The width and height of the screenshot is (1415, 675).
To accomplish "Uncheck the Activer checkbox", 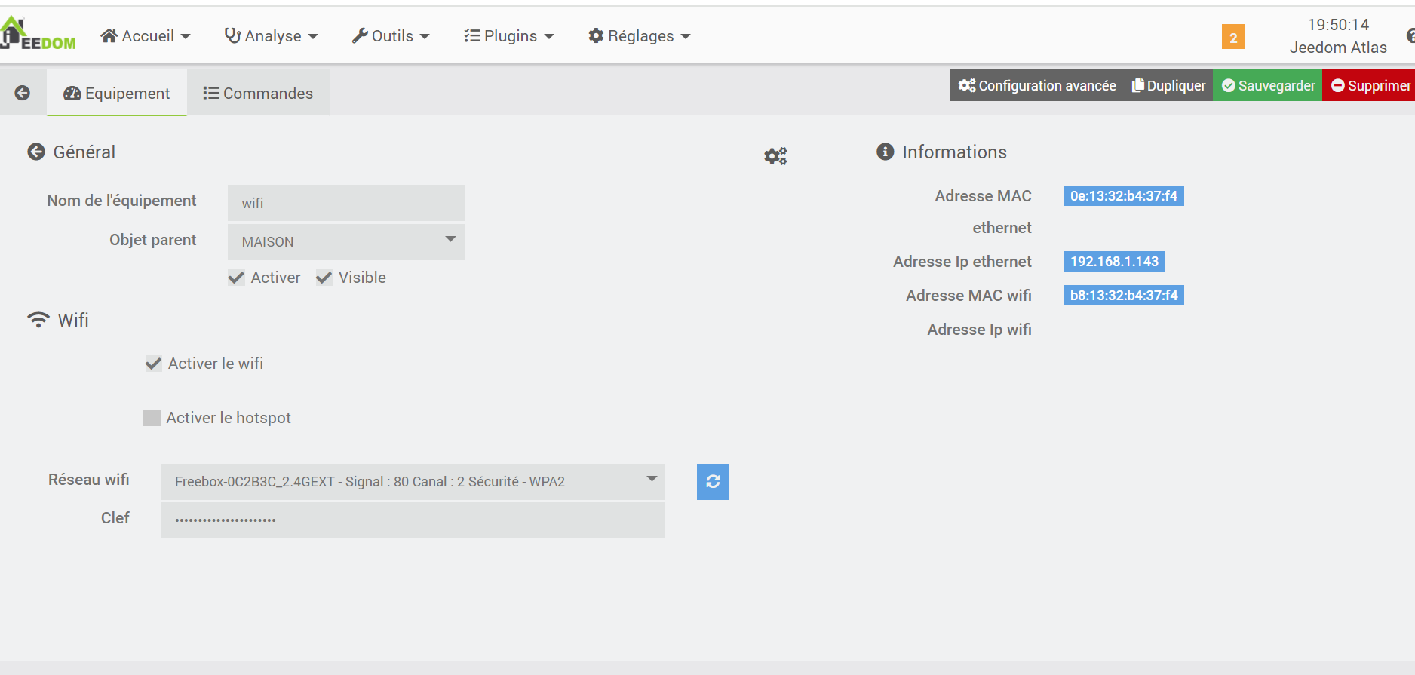I will tap(237, 278).
